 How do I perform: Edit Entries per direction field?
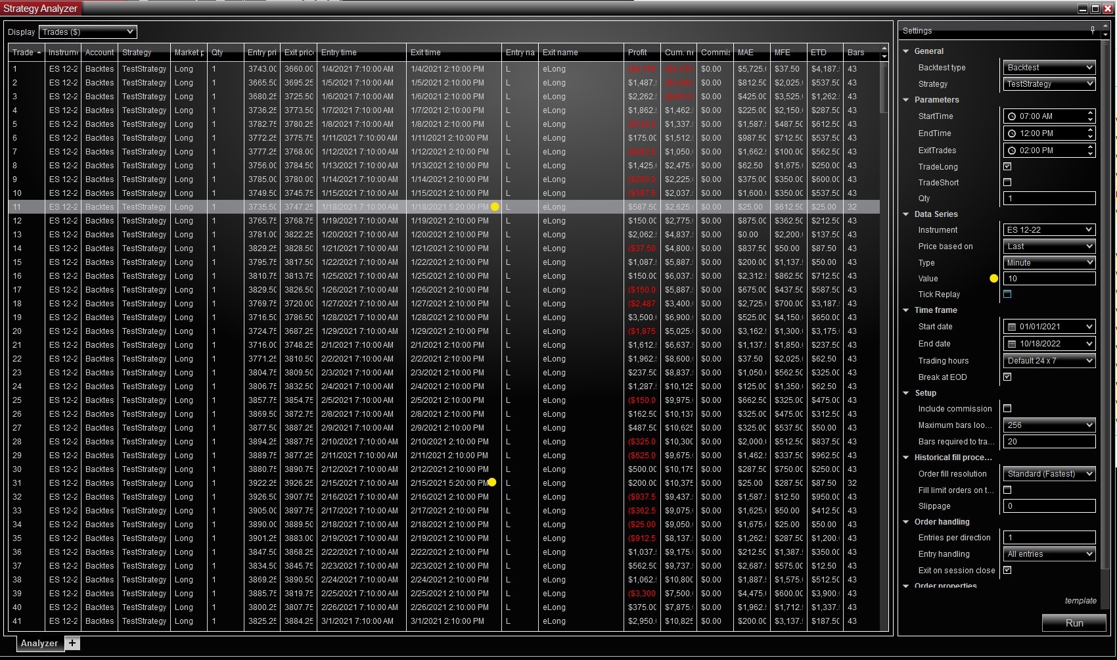click(1049, 538)
